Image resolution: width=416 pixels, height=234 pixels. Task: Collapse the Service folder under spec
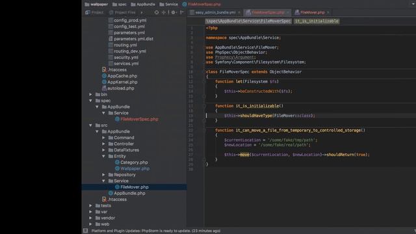(104, 113)
